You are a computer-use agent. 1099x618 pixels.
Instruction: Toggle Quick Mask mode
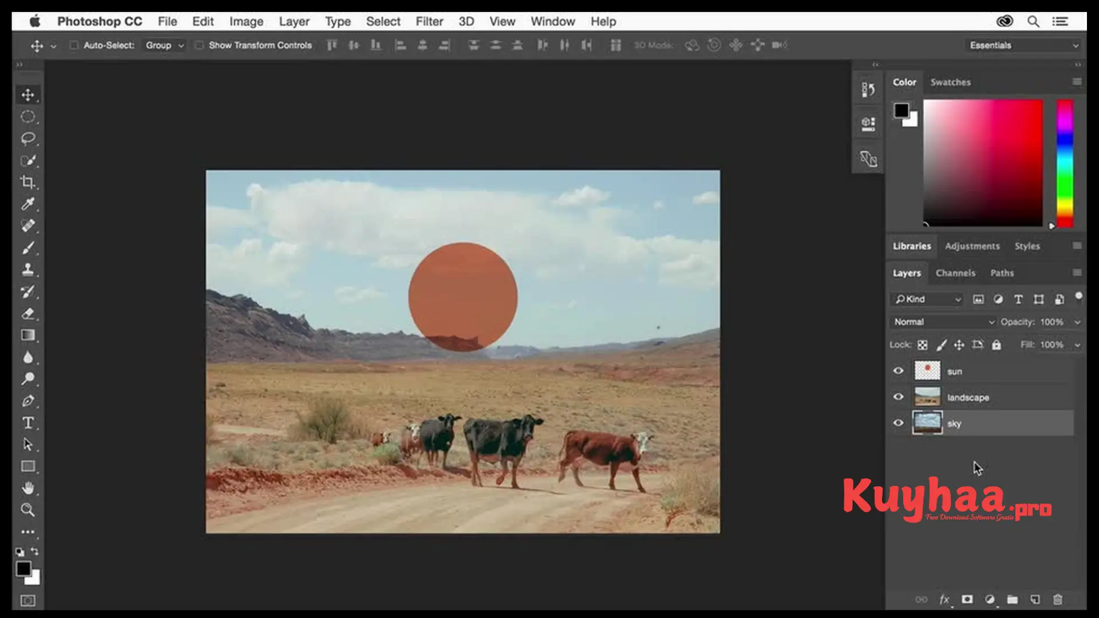[x=27, y=600]
